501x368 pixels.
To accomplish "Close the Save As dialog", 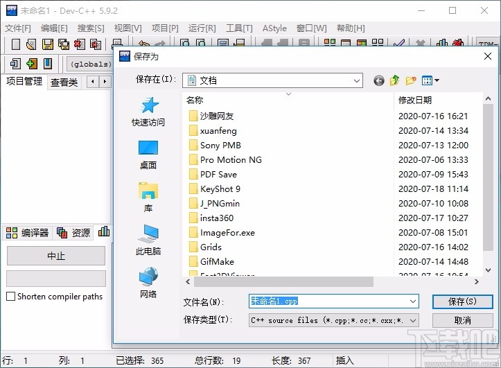I will [488, 56].
